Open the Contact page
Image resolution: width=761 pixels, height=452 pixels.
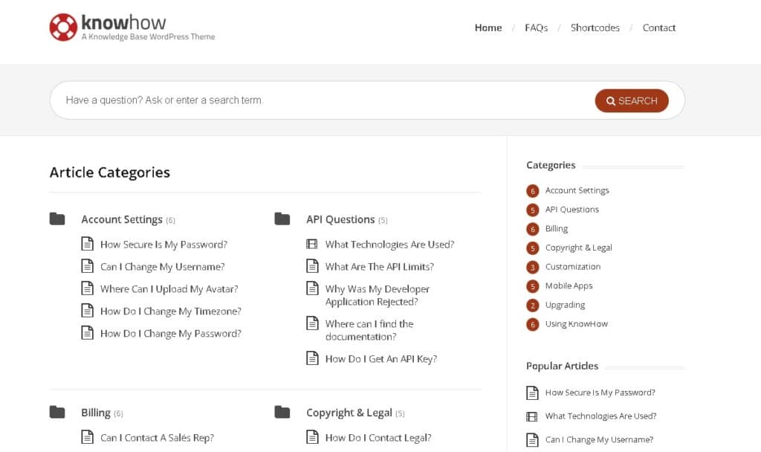click(x=658, y=28)
